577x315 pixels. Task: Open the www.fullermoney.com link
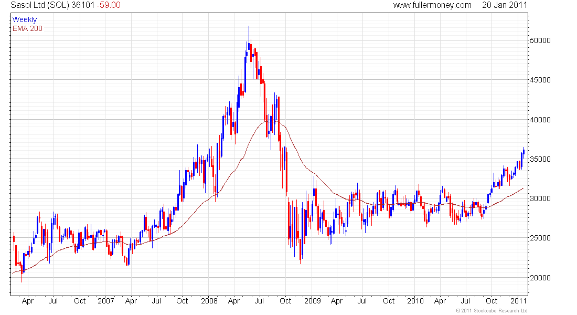coord(432,5)
